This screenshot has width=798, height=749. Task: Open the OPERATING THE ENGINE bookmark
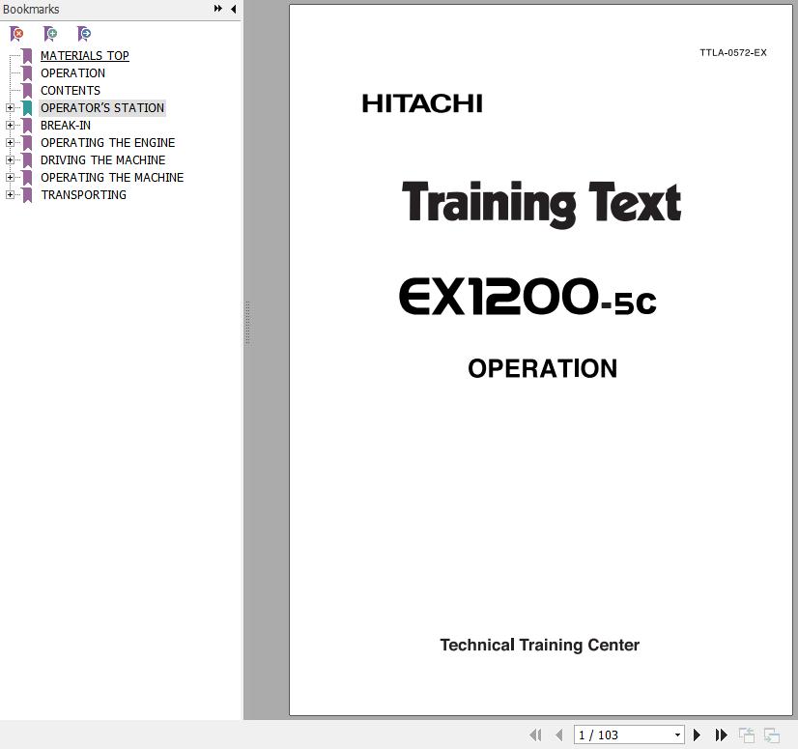(108, 143)
